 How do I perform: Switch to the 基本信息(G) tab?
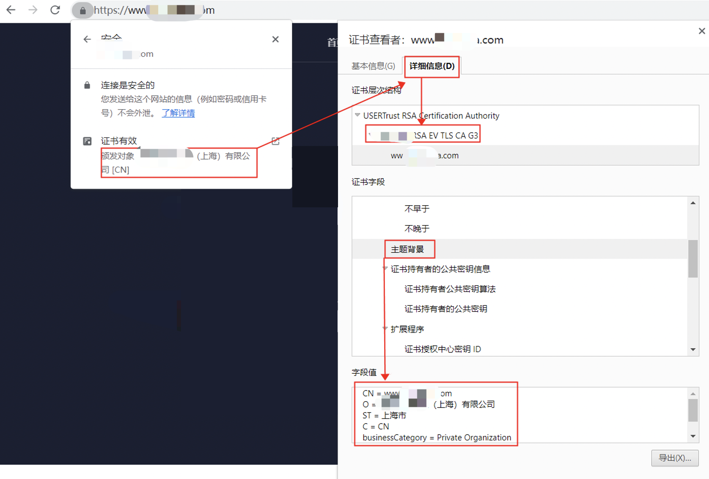tap(373, 66)
